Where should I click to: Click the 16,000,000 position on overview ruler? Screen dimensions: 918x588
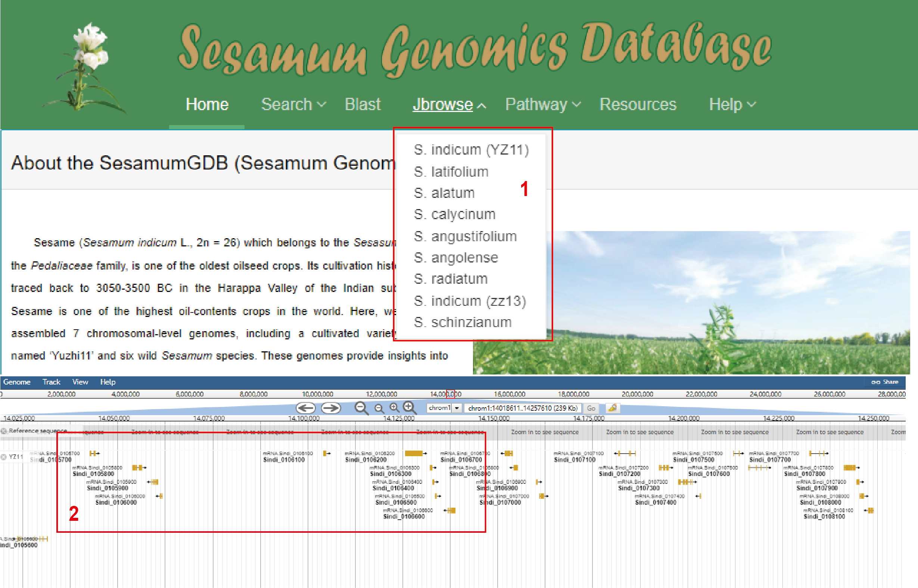(x=510, y=394)
